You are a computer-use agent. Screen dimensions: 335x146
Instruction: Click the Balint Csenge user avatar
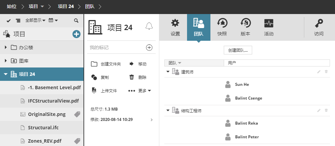coord(228,98)
